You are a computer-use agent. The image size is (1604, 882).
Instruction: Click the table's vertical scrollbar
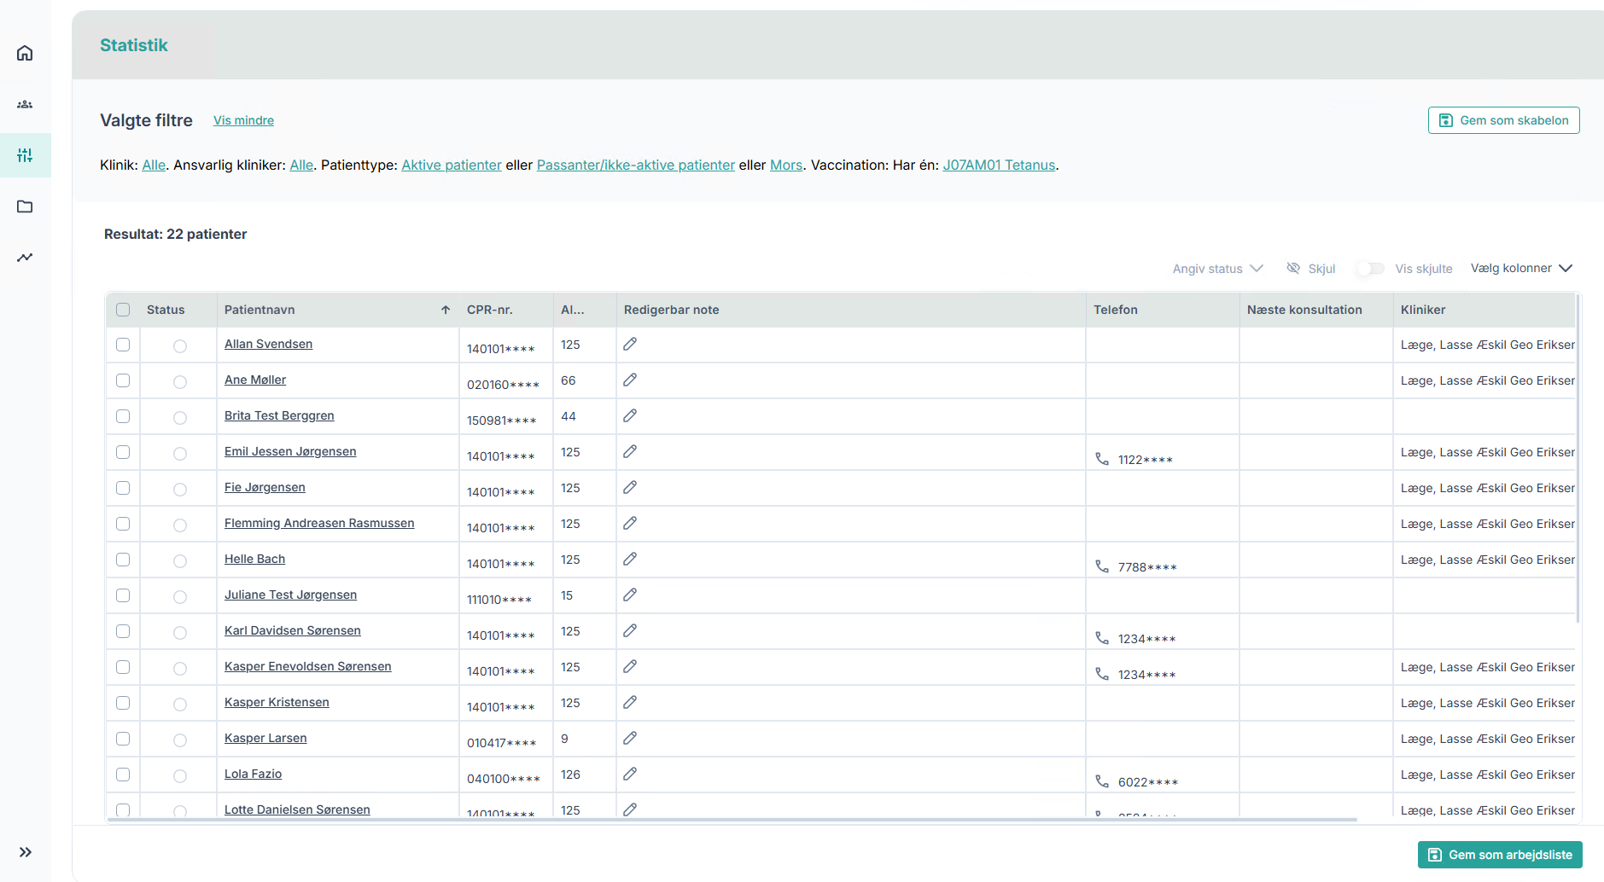(x=1578, y=459)
